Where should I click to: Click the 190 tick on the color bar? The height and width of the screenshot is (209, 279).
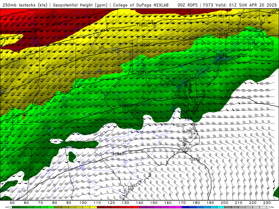click(210, 203)
